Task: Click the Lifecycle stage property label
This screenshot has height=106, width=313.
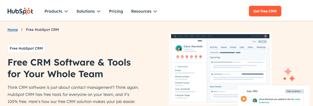Action: 182,95
